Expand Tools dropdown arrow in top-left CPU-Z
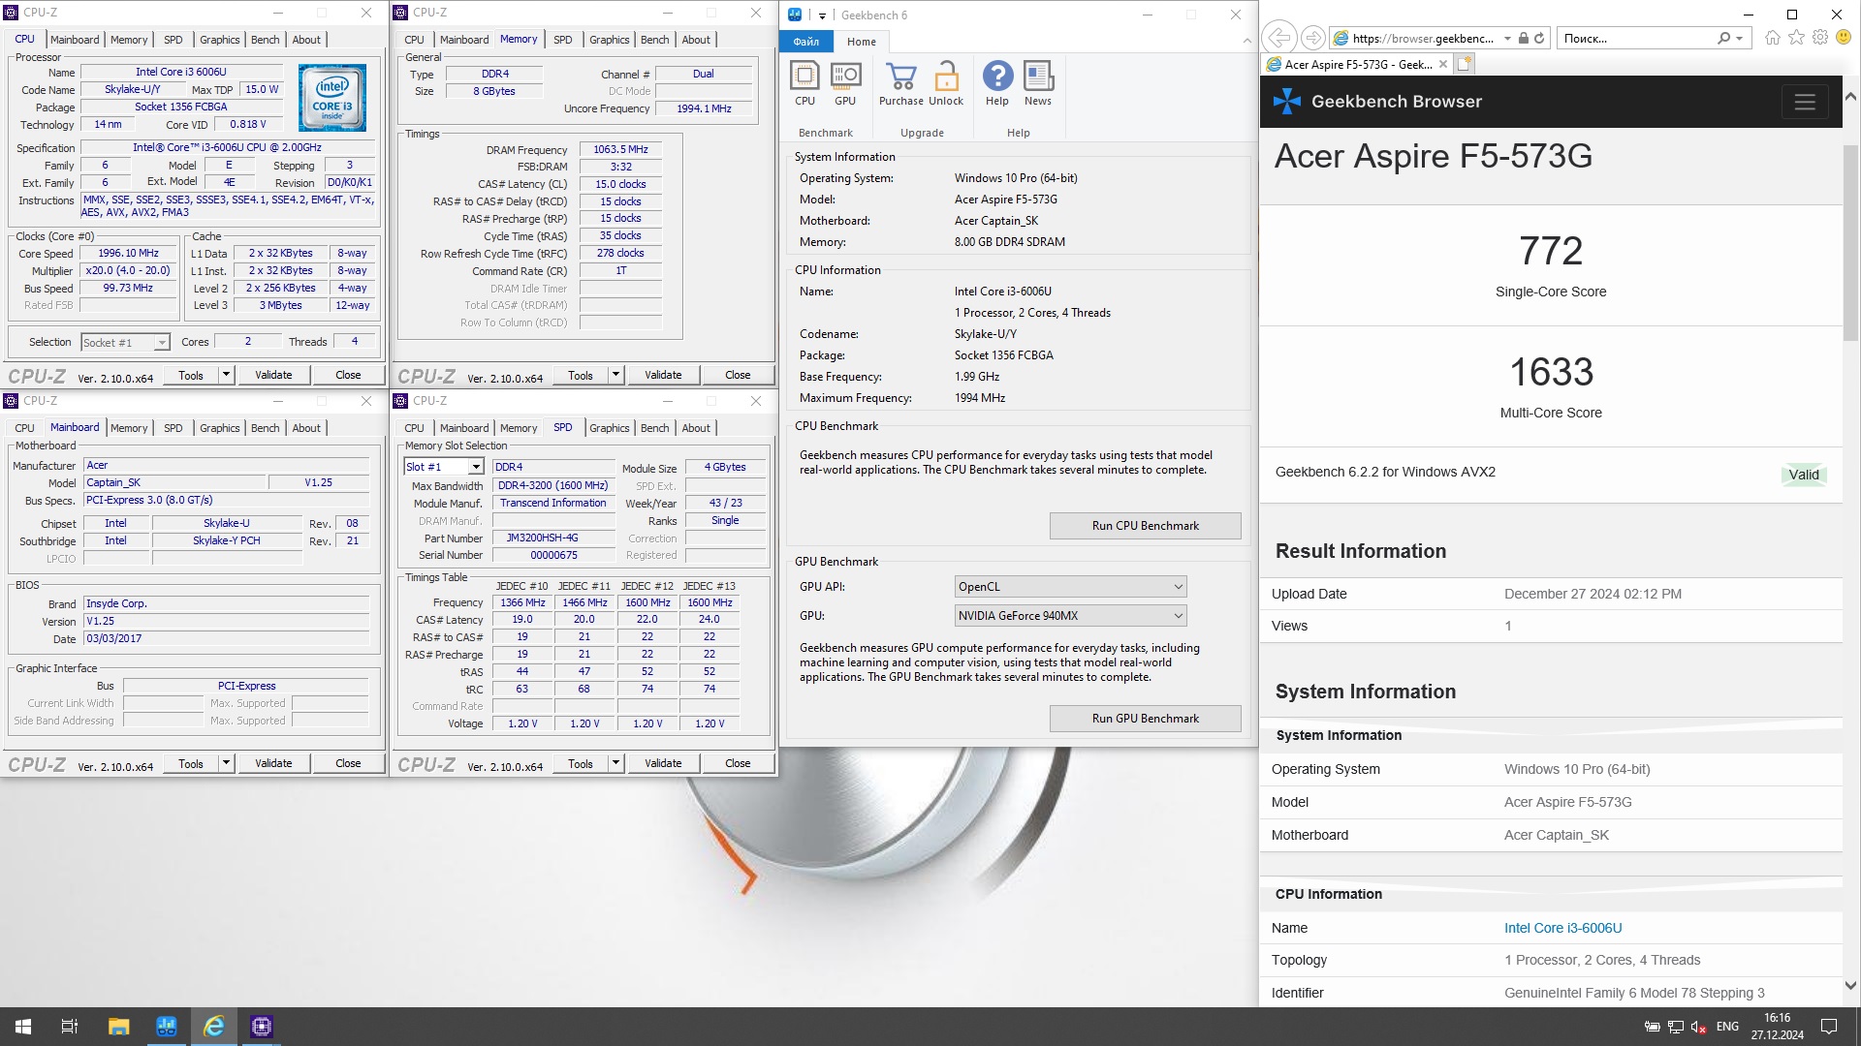Image resolution: width=1861 pixels, height=1046 pixels. point(226,375)
